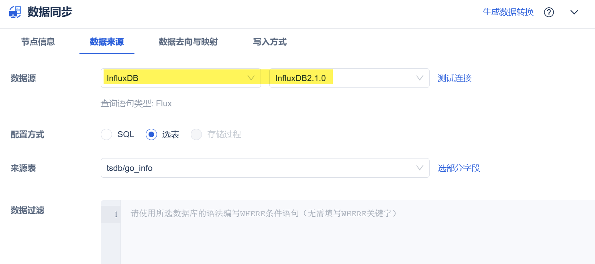Image resolution: width=595 pixels, height=264 pixels.
Task: Click the data sync node icon
Action: 15,12
